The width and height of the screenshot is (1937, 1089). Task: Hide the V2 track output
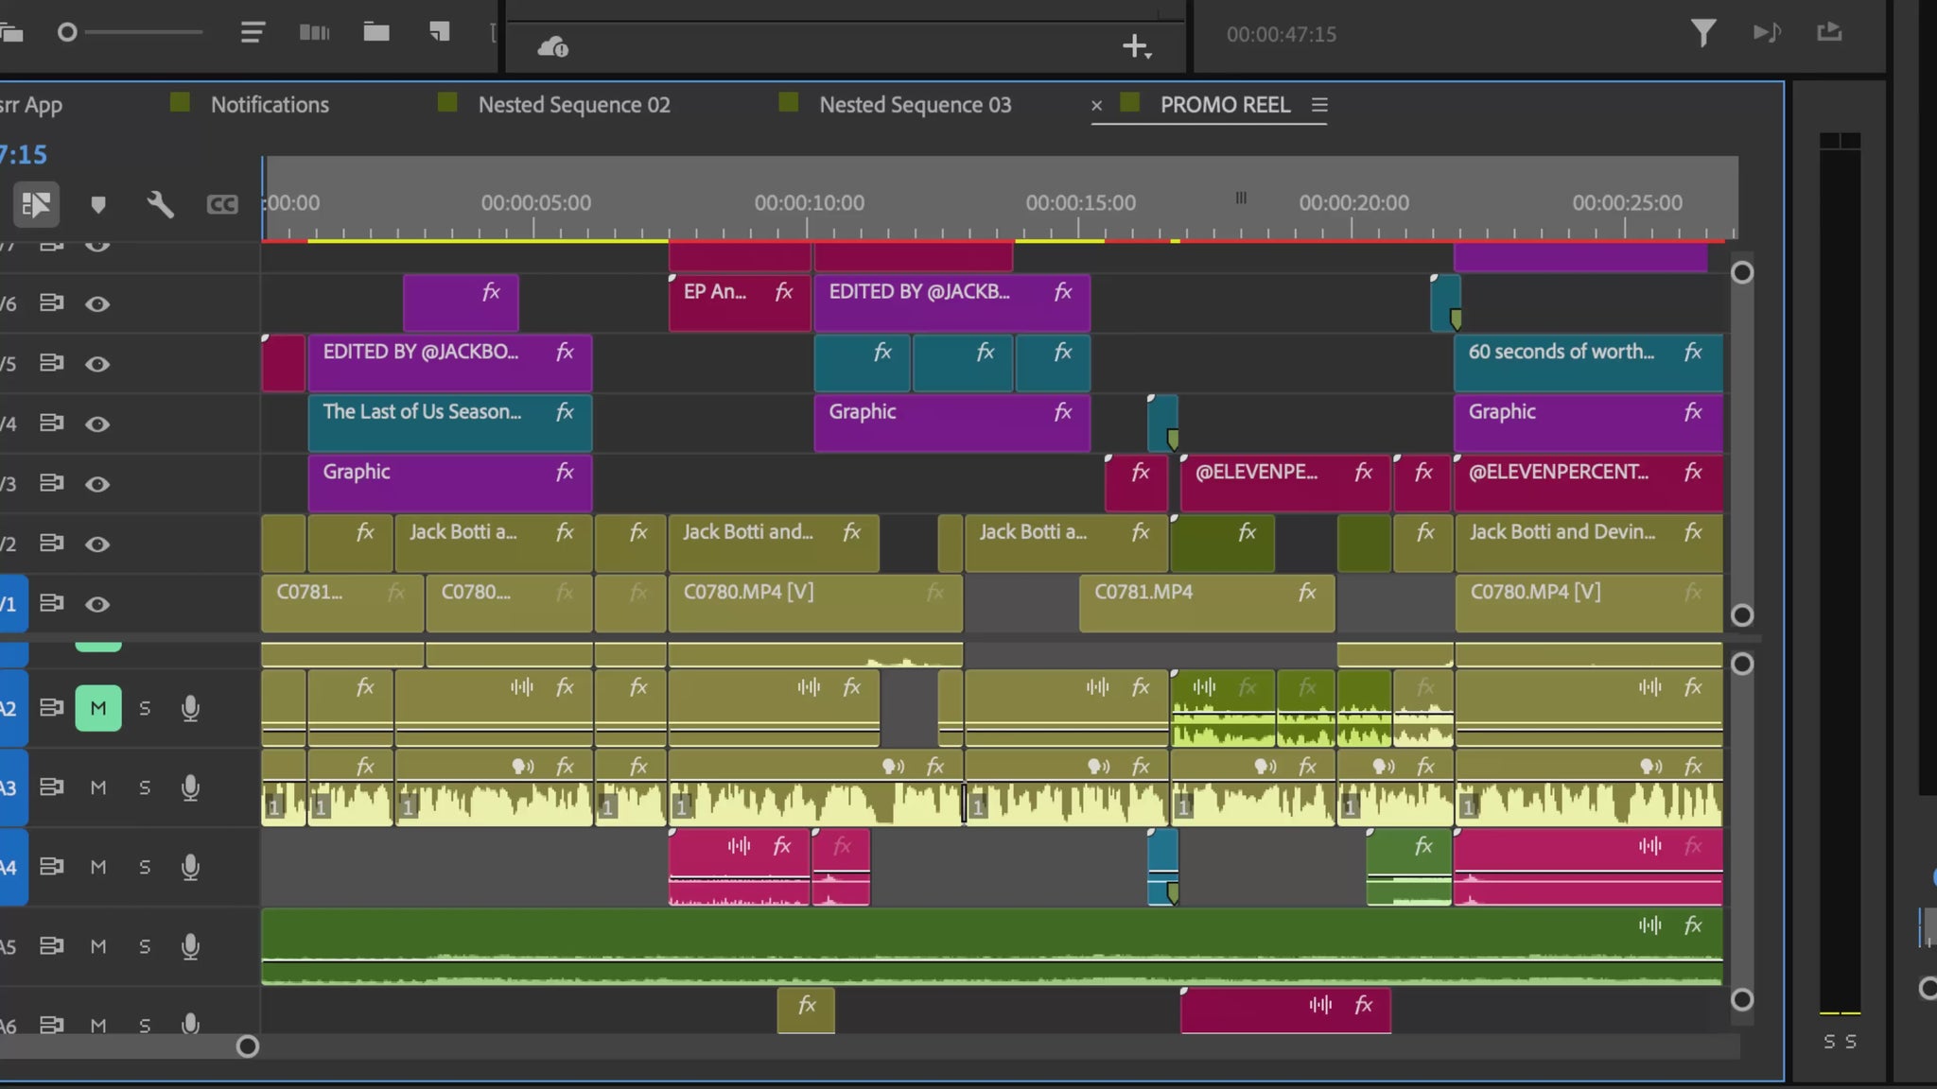[97, 544]
